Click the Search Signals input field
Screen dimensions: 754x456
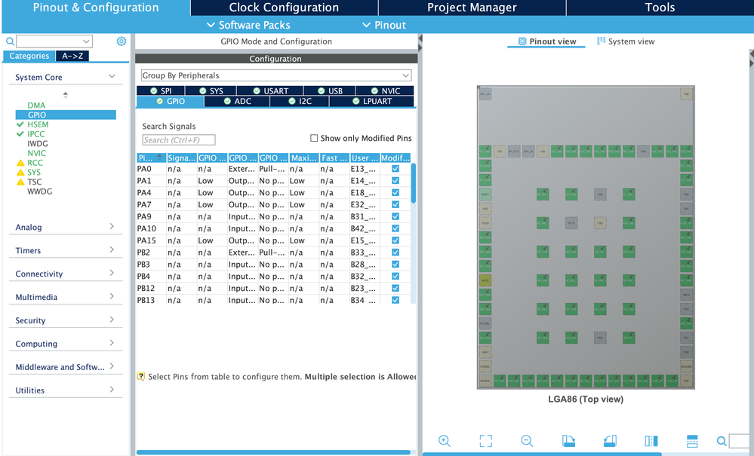coord(179,139)
